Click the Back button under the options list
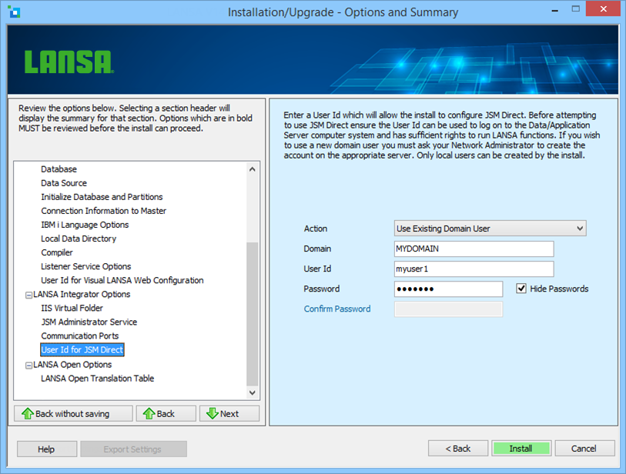 (166, 414)
